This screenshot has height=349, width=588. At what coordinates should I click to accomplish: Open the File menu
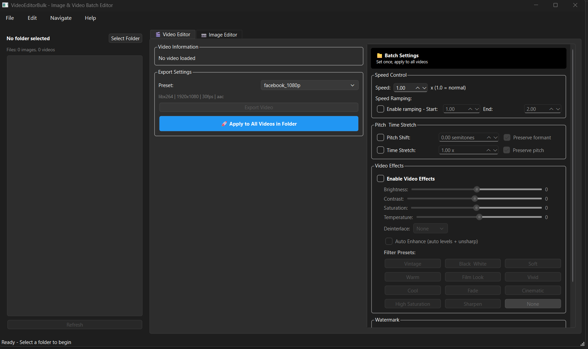[x=10, y=18]
